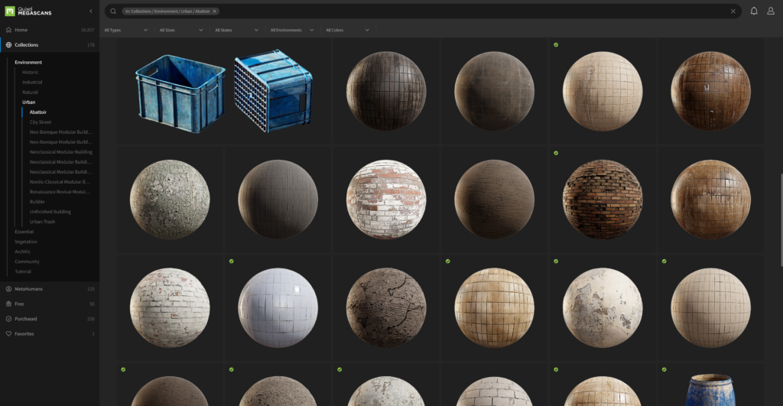Click the red brick wall sphere thumbnail
The width and height of the screenshot is (783, 406).
click(603, 200)
